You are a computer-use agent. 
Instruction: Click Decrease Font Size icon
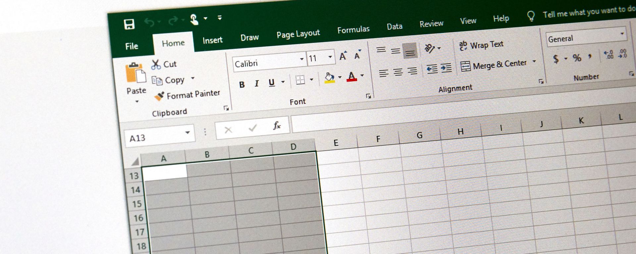[x=357, y=55]
